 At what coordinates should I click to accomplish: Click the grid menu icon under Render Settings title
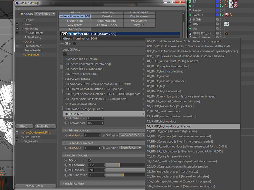point(18,9)
